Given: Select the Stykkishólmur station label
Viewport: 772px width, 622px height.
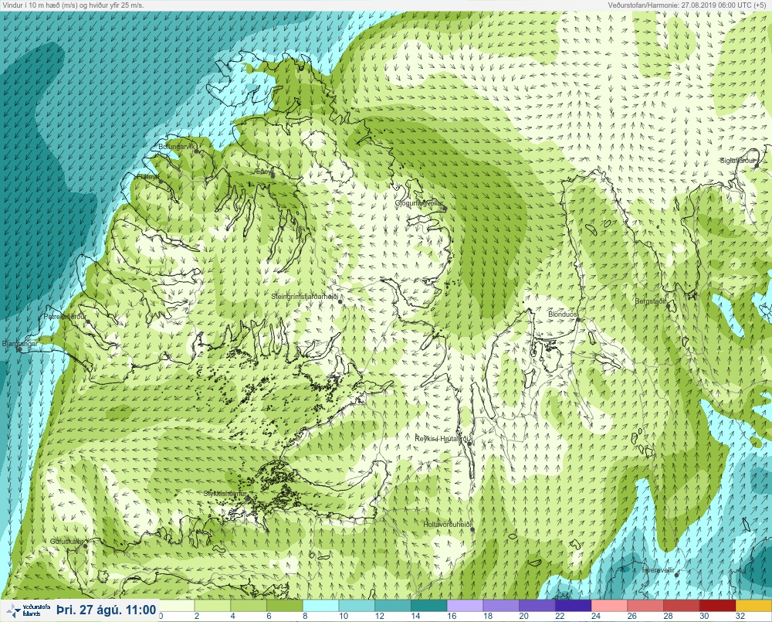Looking at the screenshot, I should [x=225, y=494].
